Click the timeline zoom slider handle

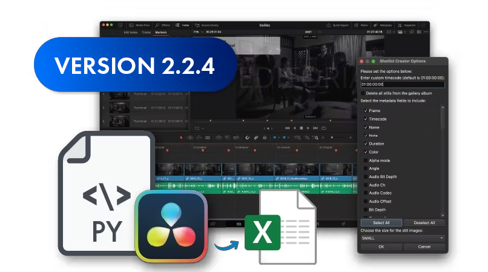(332, 138)
